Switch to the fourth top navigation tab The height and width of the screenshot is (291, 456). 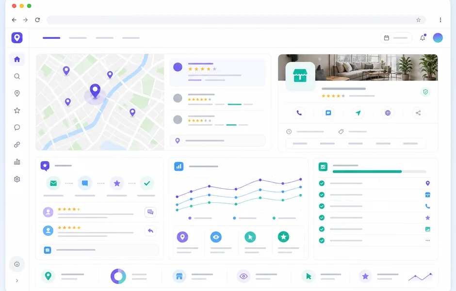[x=131, y=38]
